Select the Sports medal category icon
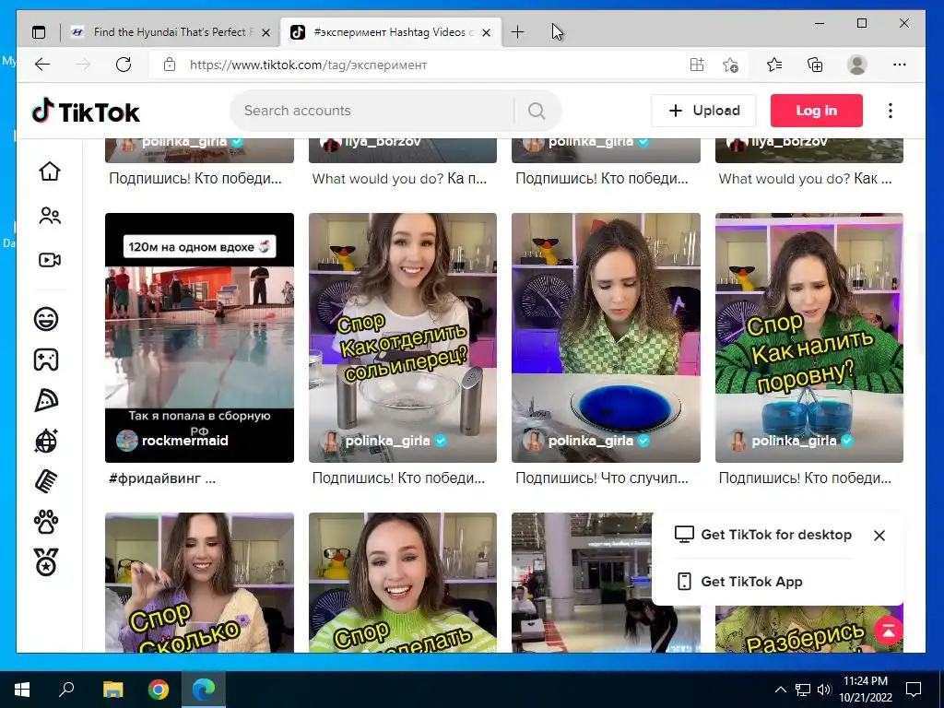944x708 pixels. tap(46, 562)
